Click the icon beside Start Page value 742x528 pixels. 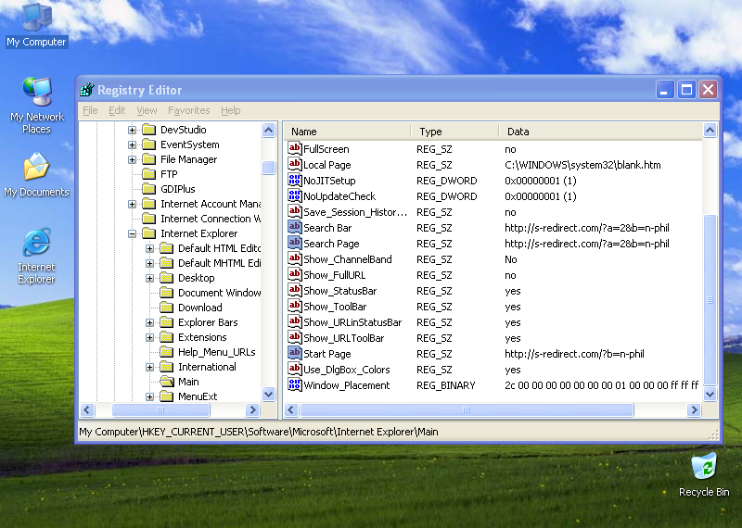(x=294, y=354)
